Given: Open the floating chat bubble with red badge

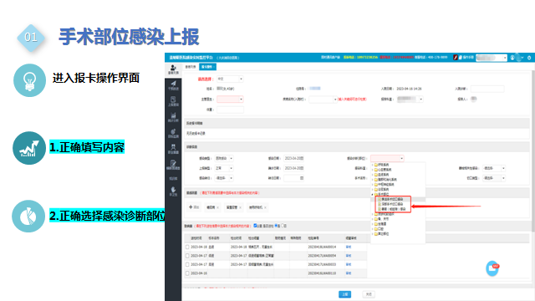Looking at the screenshot, I should (x=492, y=268).
